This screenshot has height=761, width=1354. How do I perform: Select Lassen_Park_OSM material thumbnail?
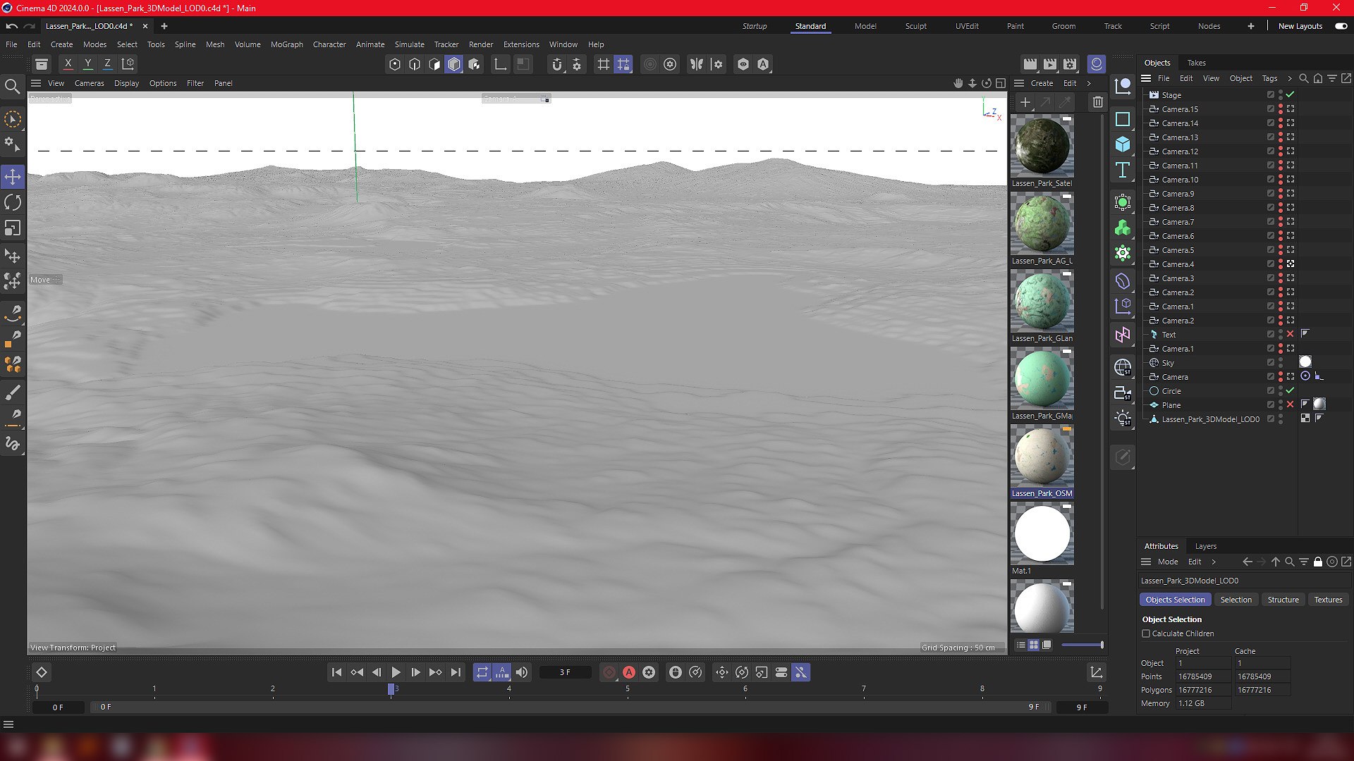click(x=1042, y=456)
